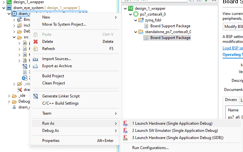Collapse the dram_eye_system project node
The height and width of the screenshot is (152, 243).
(x=3, y=8)
